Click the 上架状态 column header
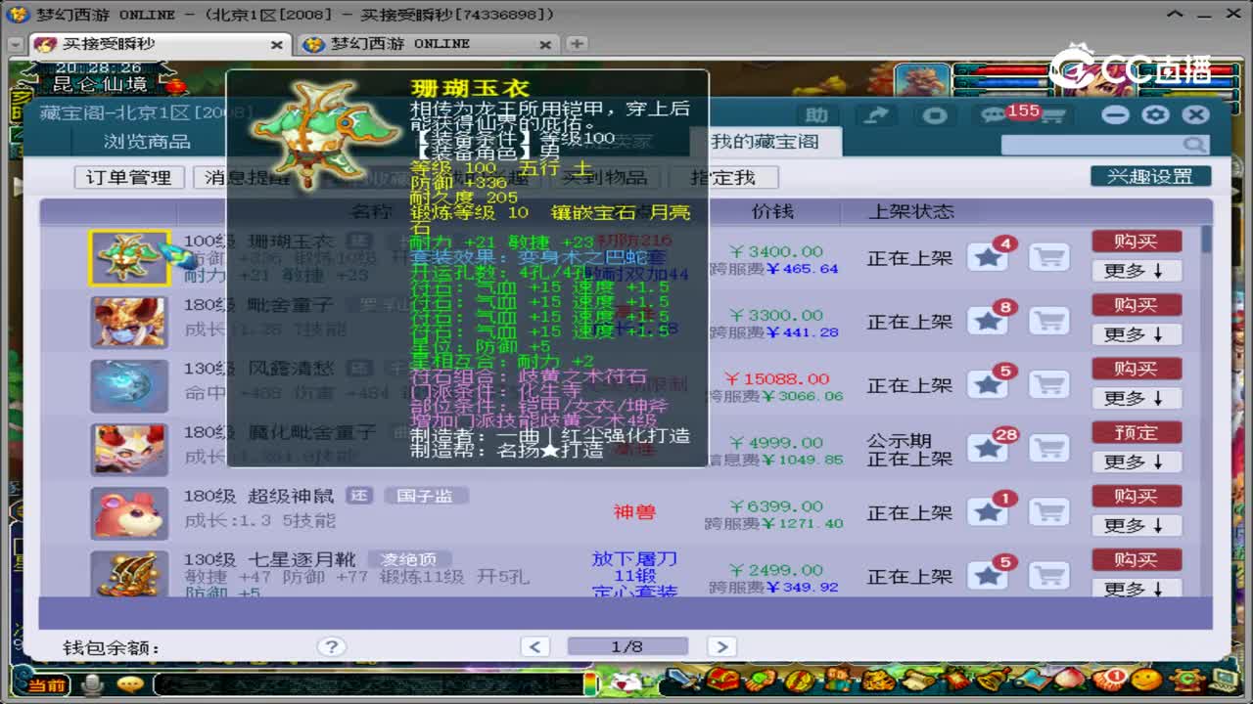 pyautogui.click(x=911, y=211)
